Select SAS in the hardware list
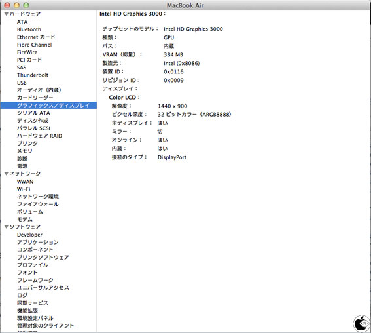The image size is (371, 333). point(22,68)
